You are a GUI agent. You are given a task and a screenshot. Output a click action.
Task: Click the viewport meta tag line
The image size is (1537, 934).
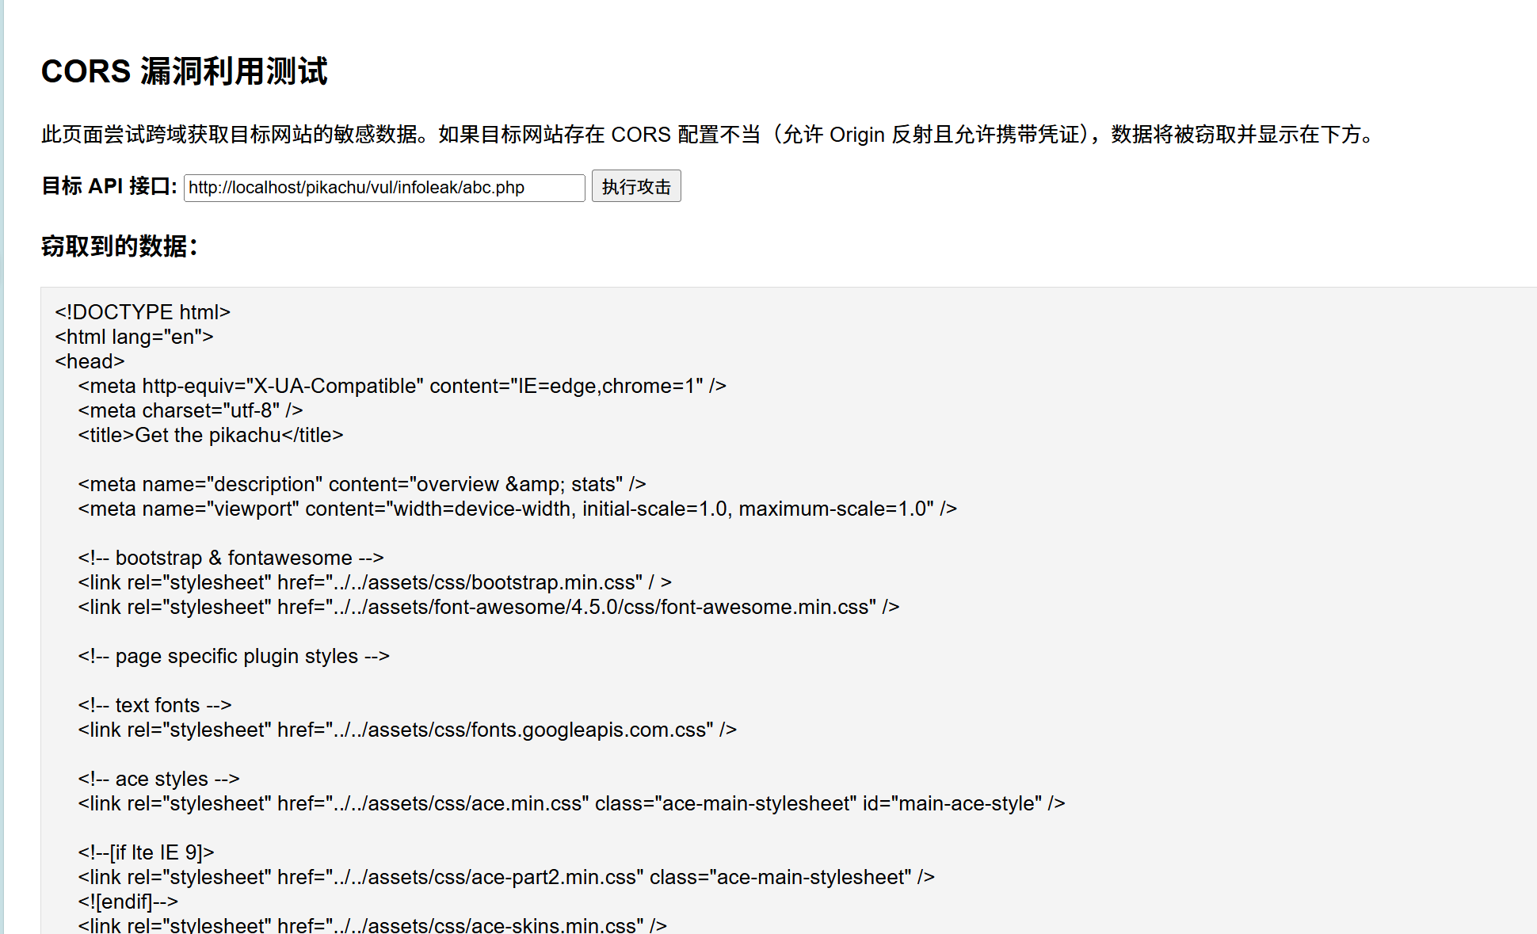(517, 509)
